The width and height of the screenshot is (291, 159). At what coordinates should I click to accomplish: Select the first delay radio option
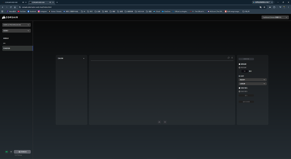(240, 64)
